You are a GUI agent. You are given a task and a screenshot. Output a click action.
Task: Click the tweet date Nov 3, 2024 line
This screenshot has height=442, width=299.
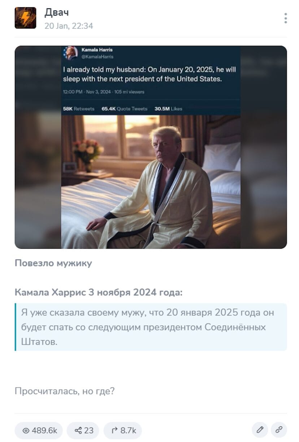tap(104, 92)
